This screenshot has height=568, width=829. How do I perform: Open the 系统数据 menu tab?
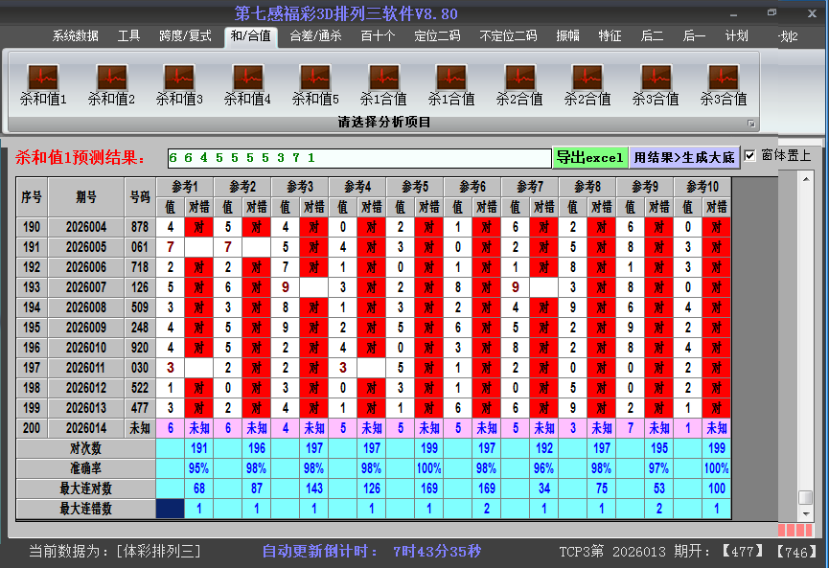(75, 36)
